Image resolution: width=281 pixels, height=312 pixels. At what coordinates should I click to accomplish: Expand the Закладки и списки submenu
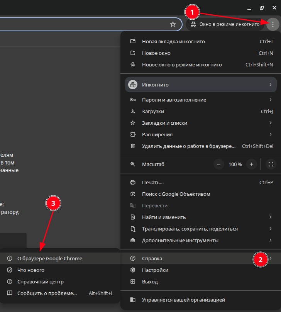click(201, 123)
